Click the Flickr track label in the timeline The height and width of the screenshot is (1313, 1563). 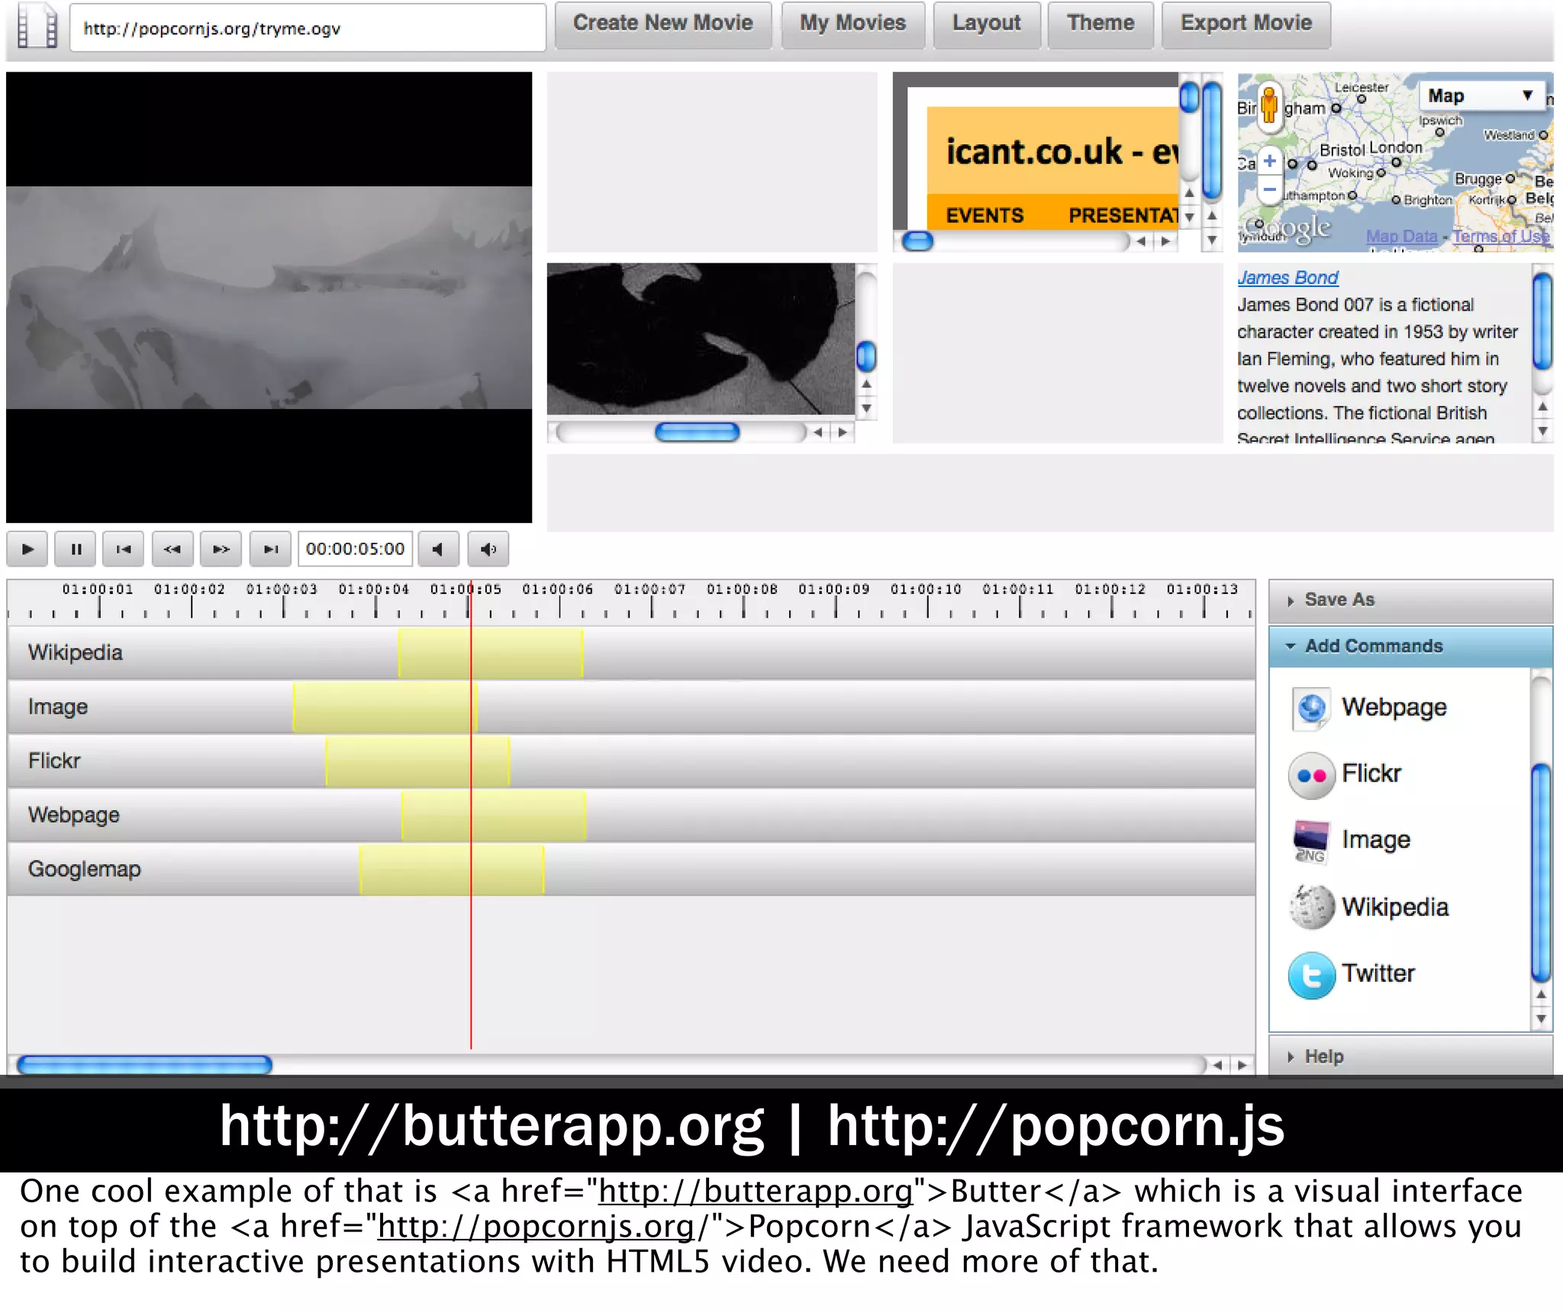(x=54, y=761)
